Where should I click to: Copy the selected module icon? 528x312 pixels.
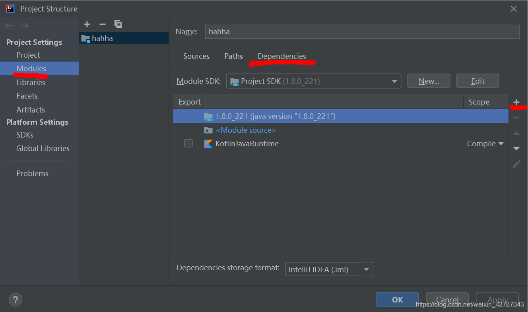click(118, 24)
